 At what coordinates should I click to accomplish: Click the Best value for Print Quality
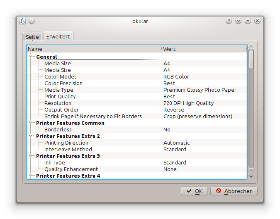click(x=169, y=96)
